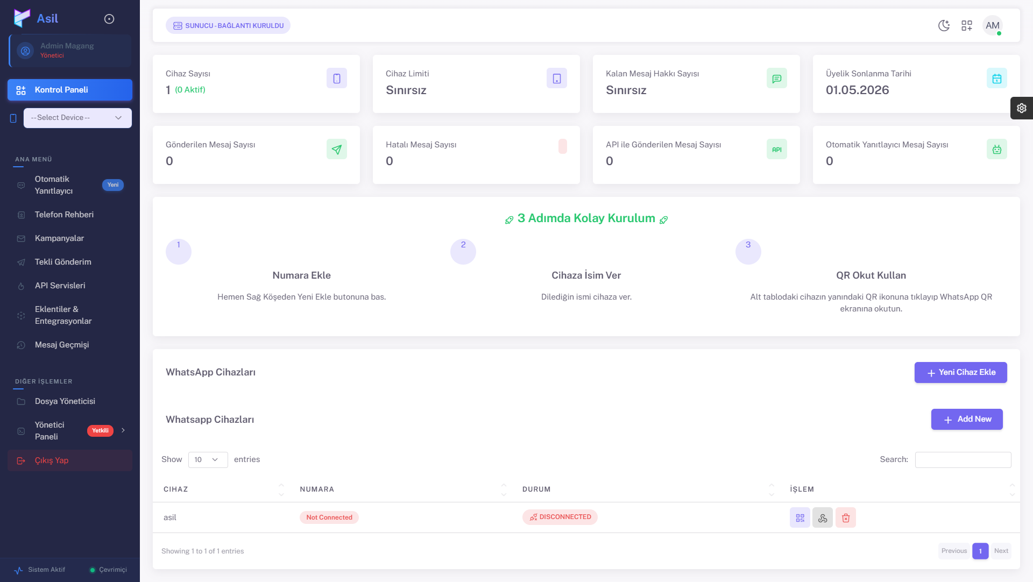The height and width of the screenshot is (582, 1033).
Task: Click Sunucu-Bağlantı Kuruldu status badge
Action: [x=228, y=25]
